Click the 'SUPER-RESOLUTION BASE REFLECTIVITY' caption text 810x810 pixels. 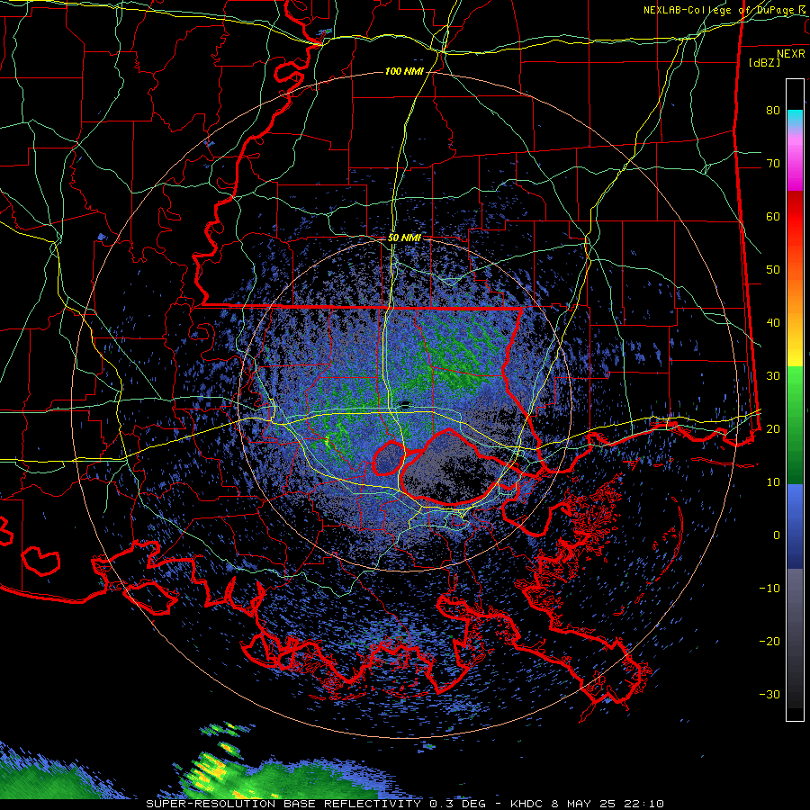[283, 804]
